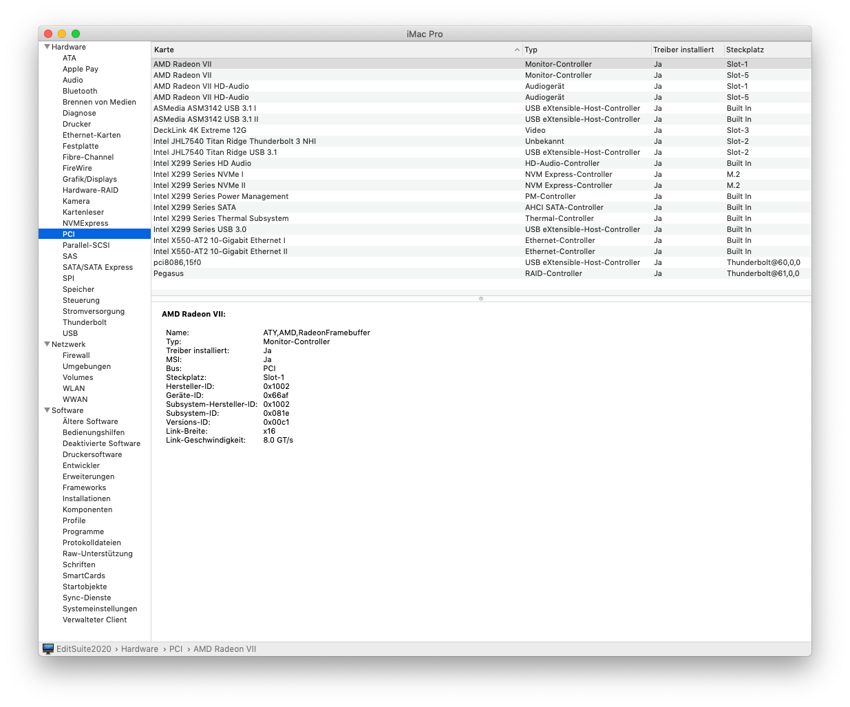Click PCI in the bottom path bar
This screenshot has height=707, width=850.
coord(176,649)
